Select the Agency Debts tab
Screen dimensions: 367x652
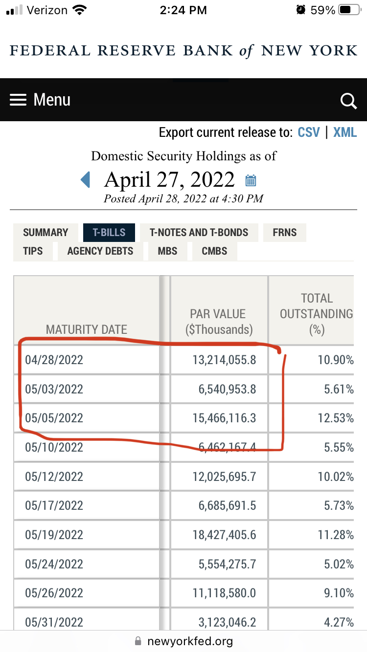(x=100, y=251)
